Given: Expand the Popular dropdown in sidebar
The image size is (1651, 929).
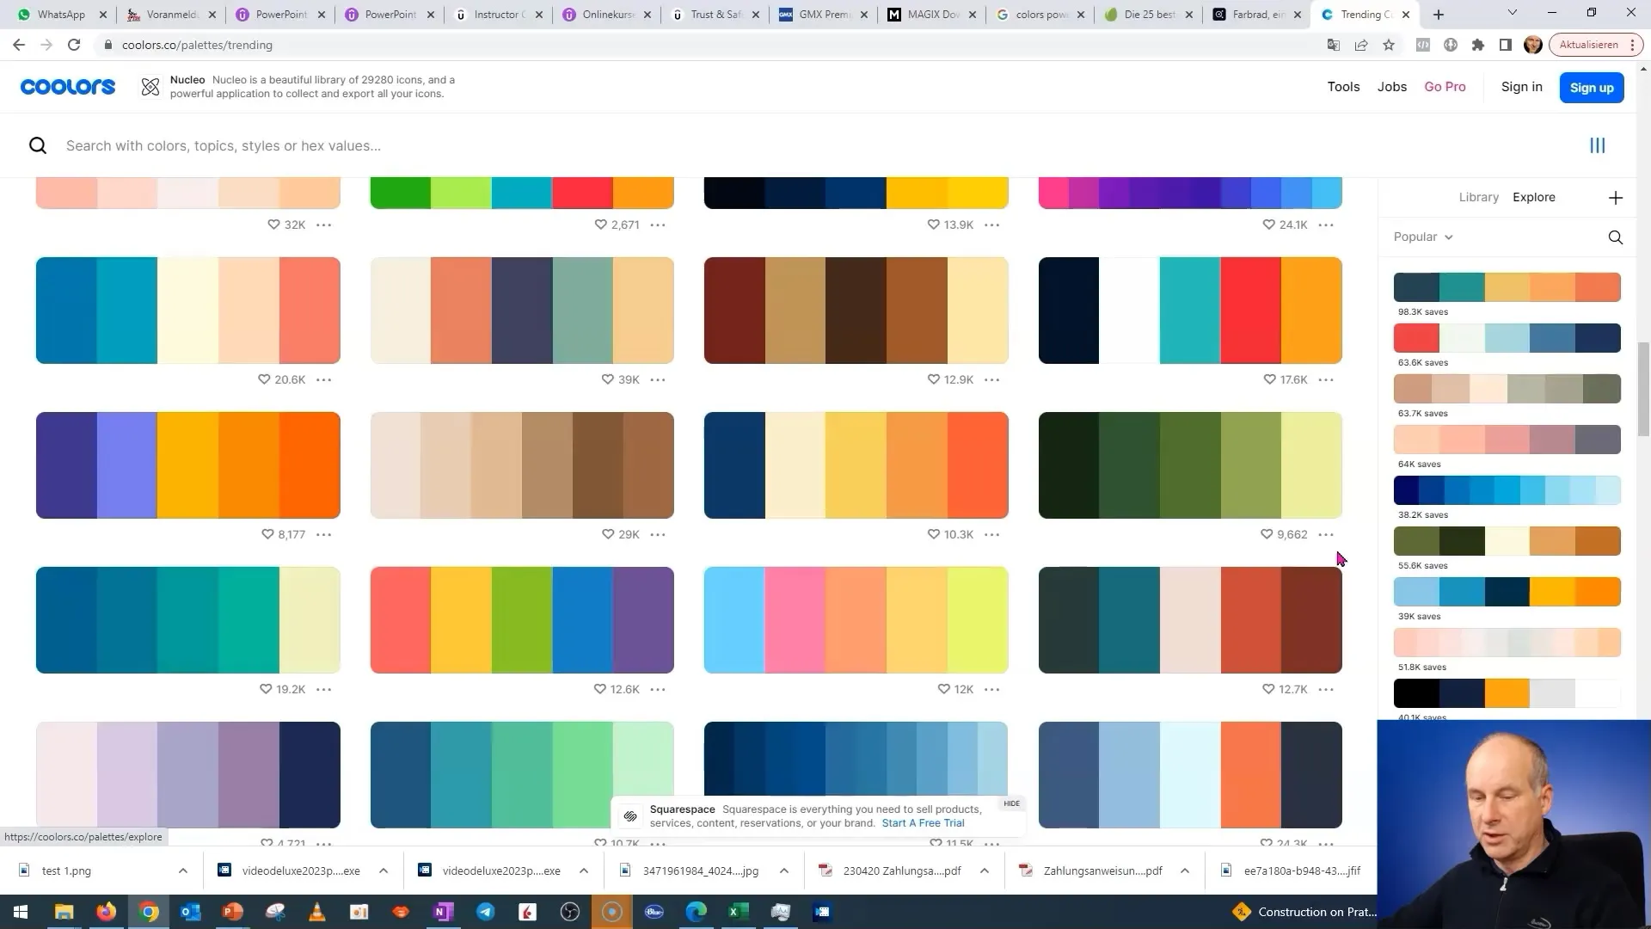Looking at the screenshot, I should (x=1423, y=236).
